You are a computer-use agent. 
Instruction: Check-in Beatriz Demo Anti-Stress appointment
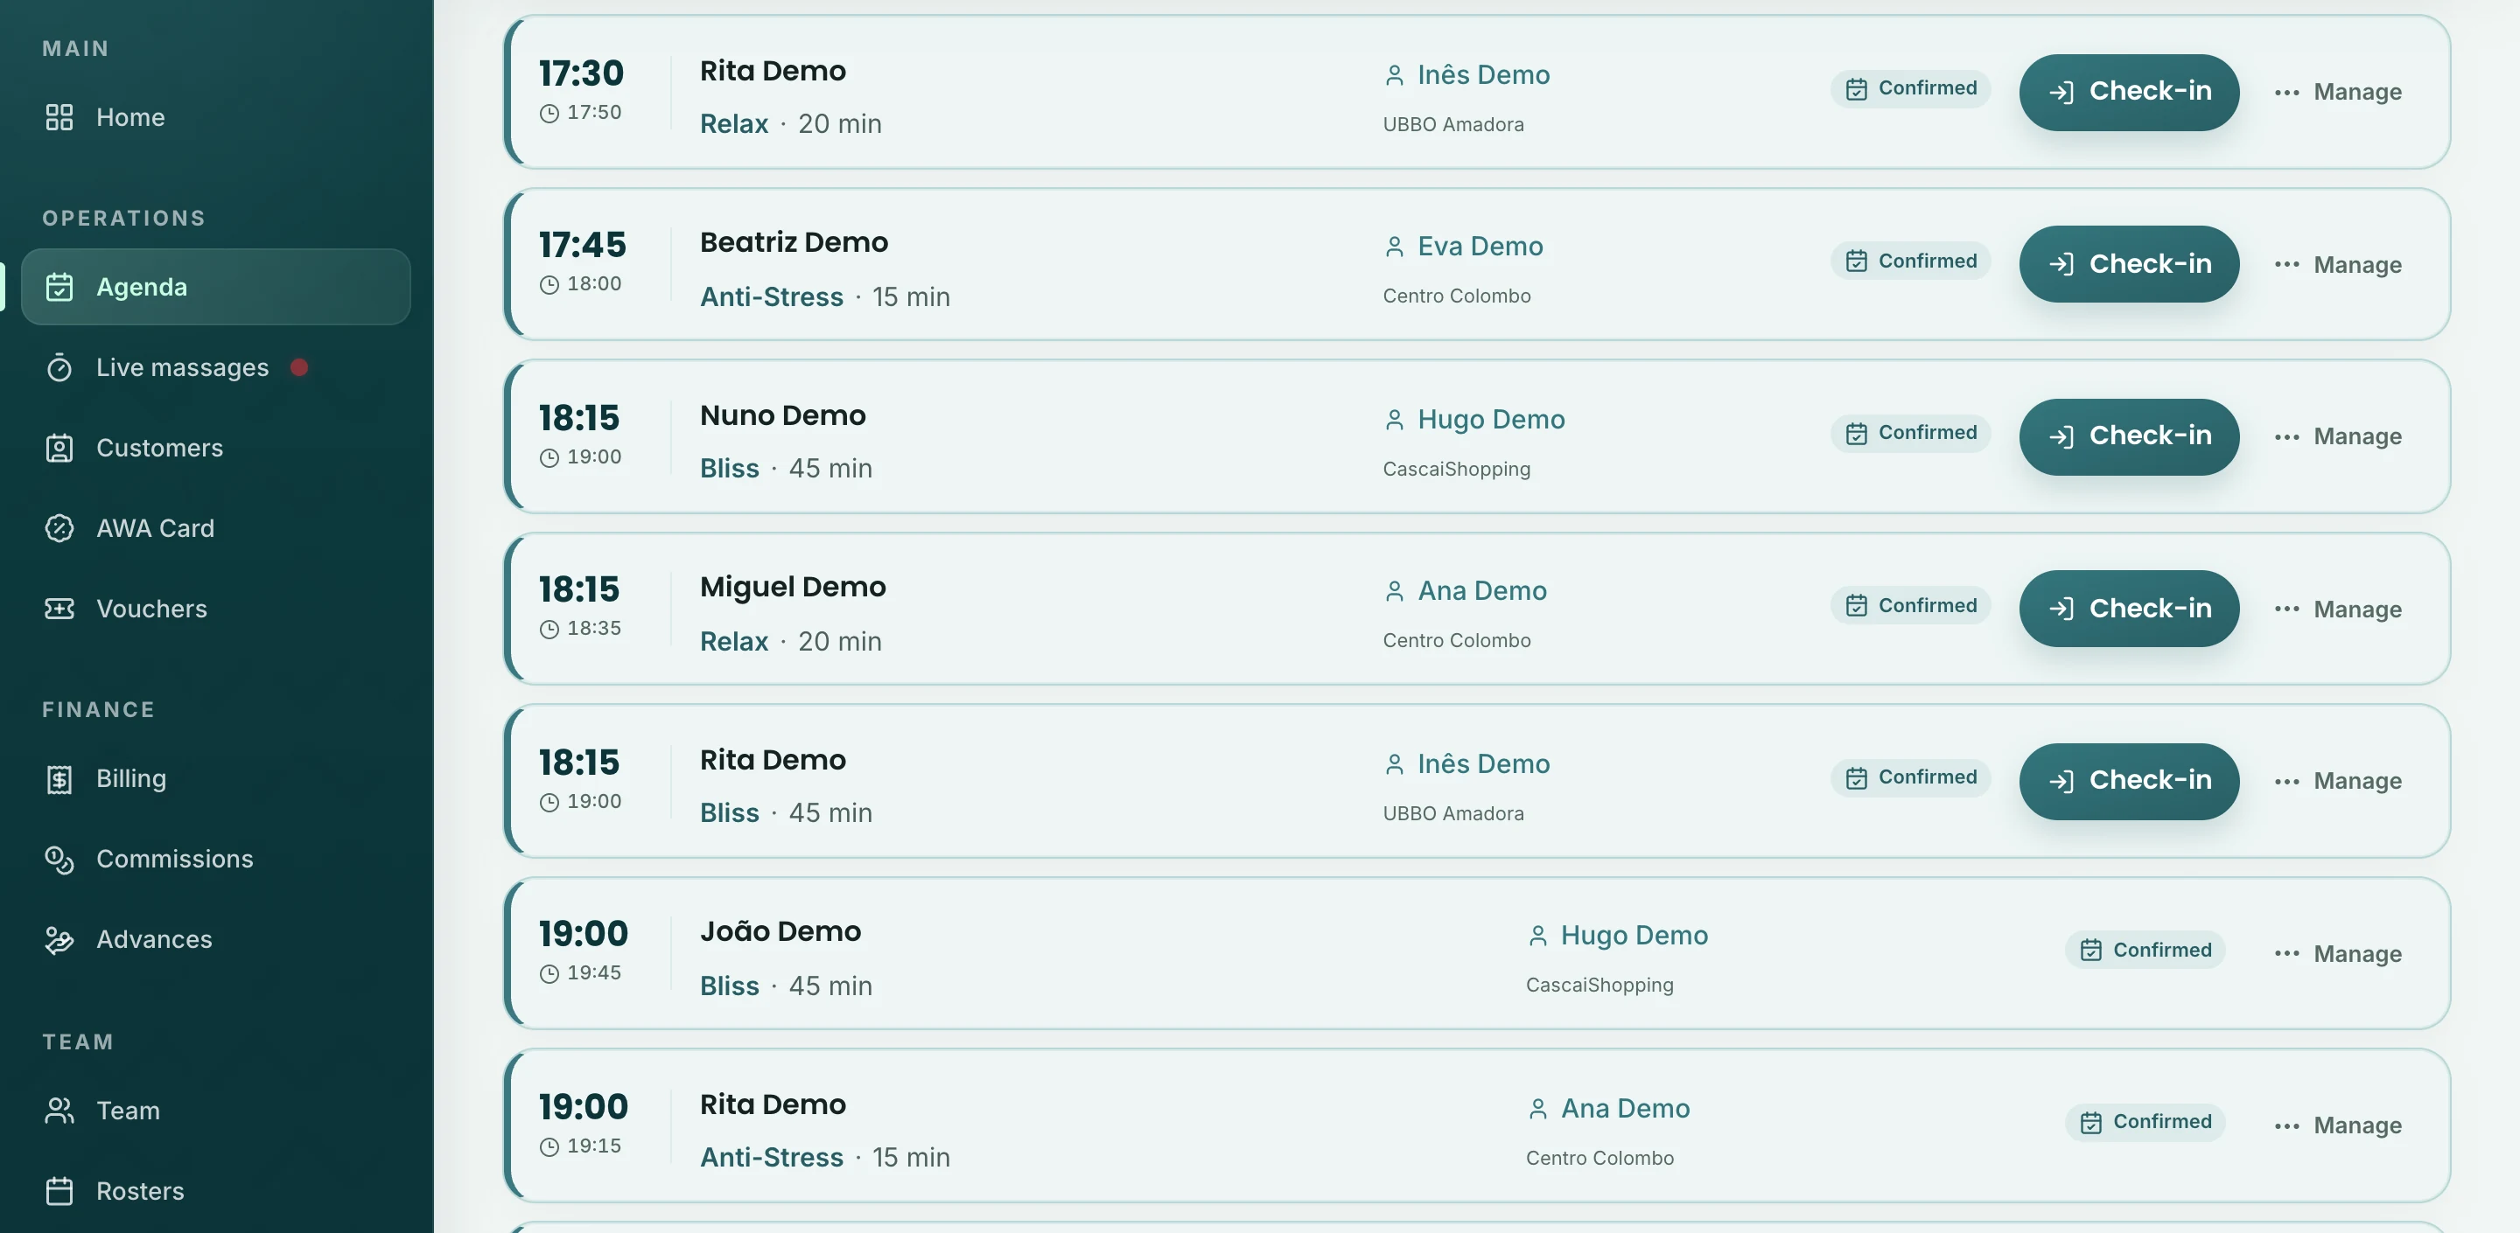pyautogui.click(x=2129, y=264)
